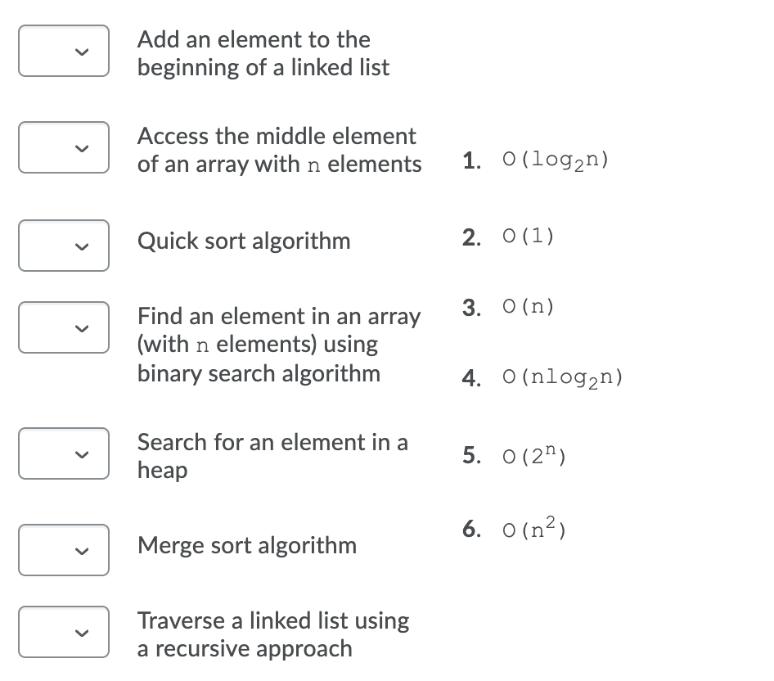774x681 pixels.
Task: Open dropdown for accessing middle array element
Action: 64,147
